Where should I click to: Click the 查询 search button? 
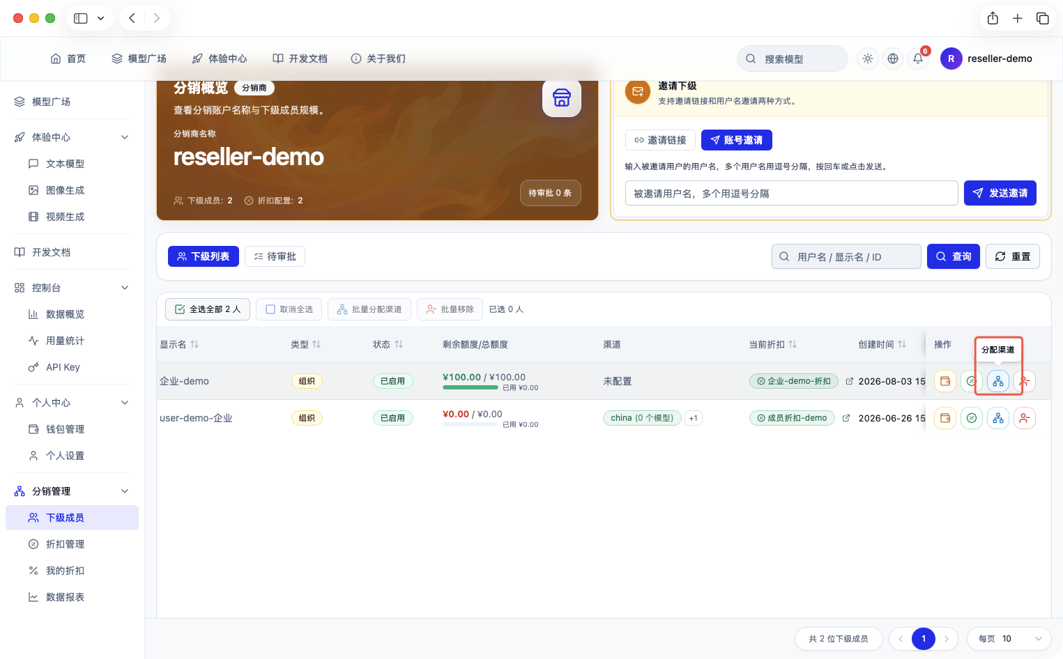[x=954, y=256]
